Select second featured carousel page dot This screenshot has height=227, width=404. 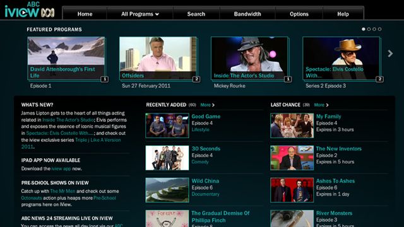369,29
